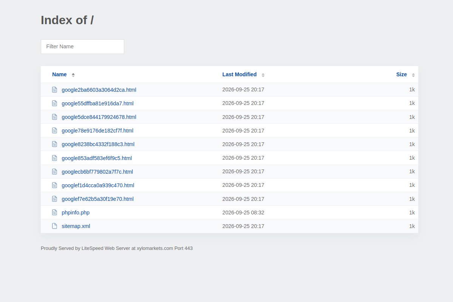Open the sitemap.xml link
Screen dimensions: 453x302
tap(76, 226)
